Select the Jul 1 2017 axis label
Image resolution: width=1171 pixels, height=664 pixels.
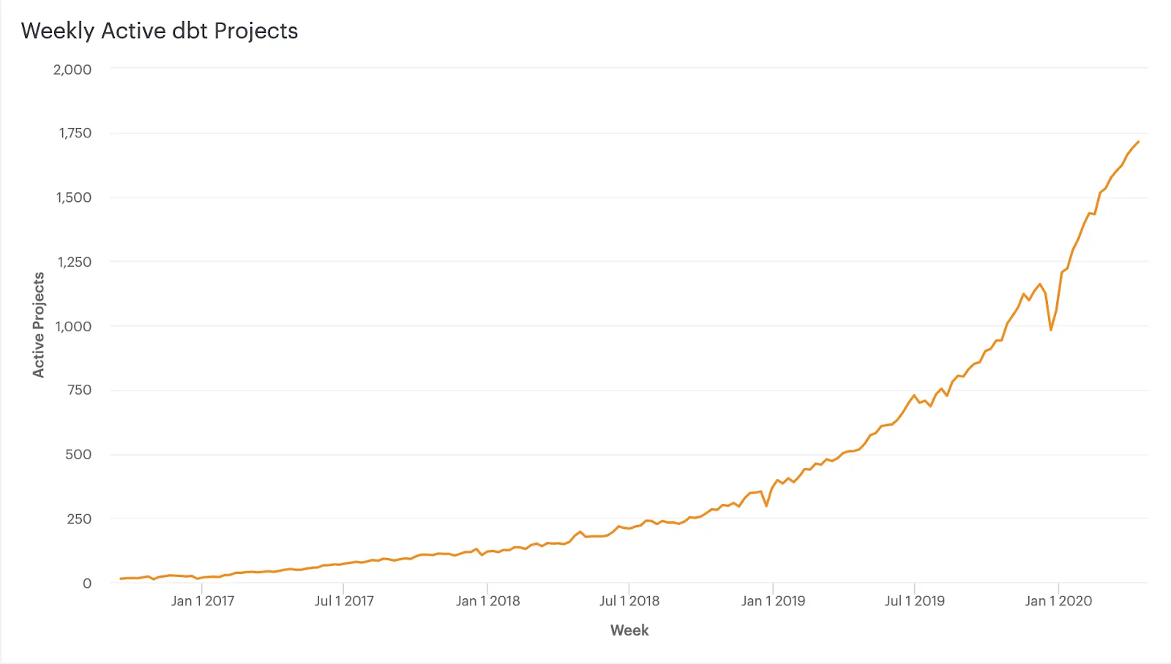(344, 601)
